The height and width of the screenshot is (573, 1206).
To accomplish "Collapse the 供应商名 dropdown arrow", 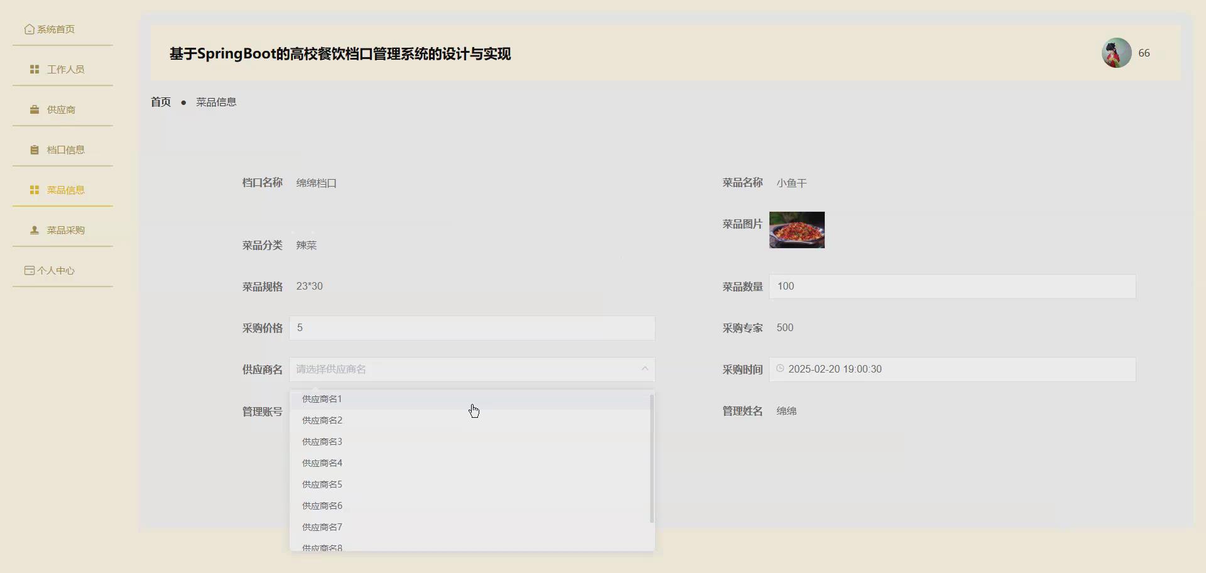I will (644, 369).
